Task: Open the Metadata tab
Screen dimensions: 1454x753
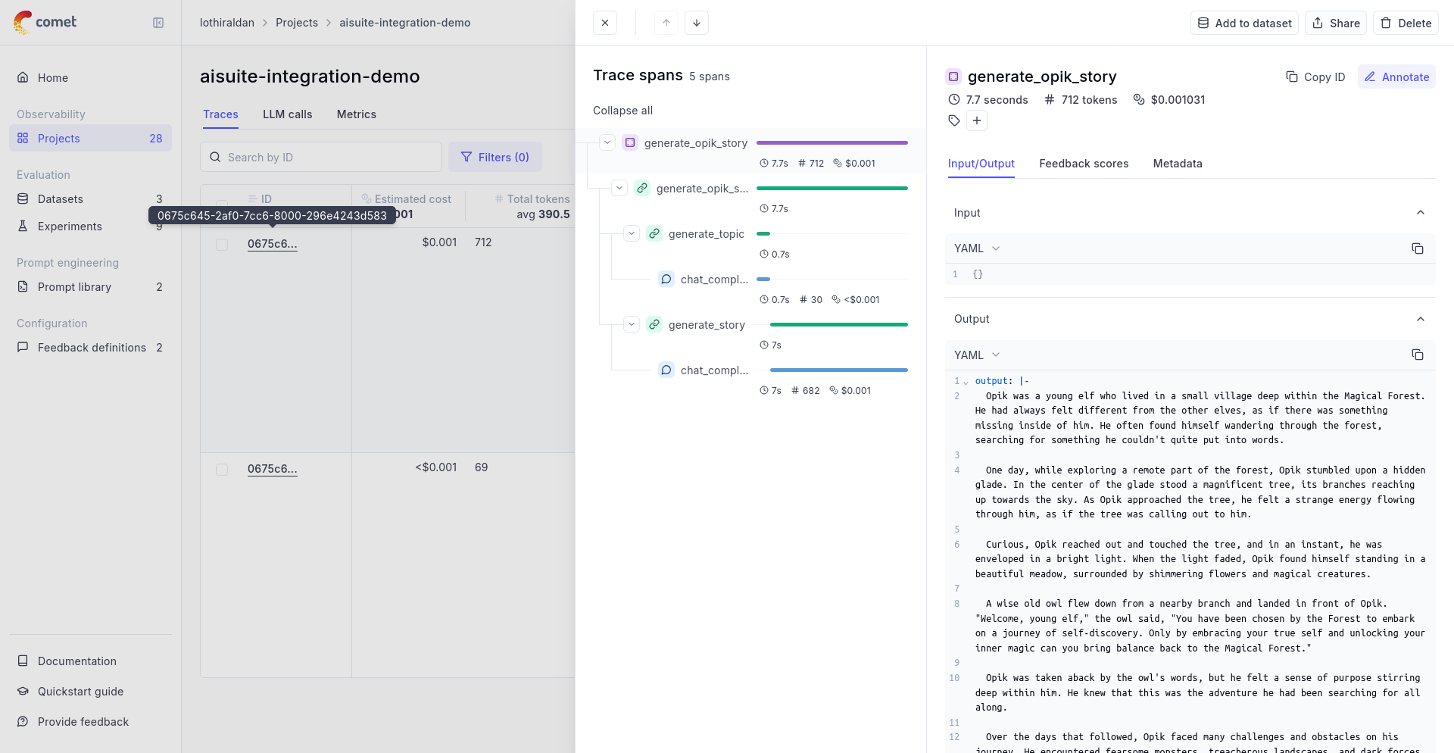Action: click(x=1177, y=164)
